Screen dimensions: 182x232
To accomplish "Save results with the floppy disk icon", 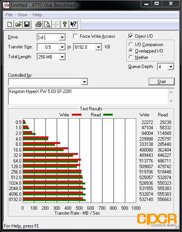I will click(x=27, y=24).
